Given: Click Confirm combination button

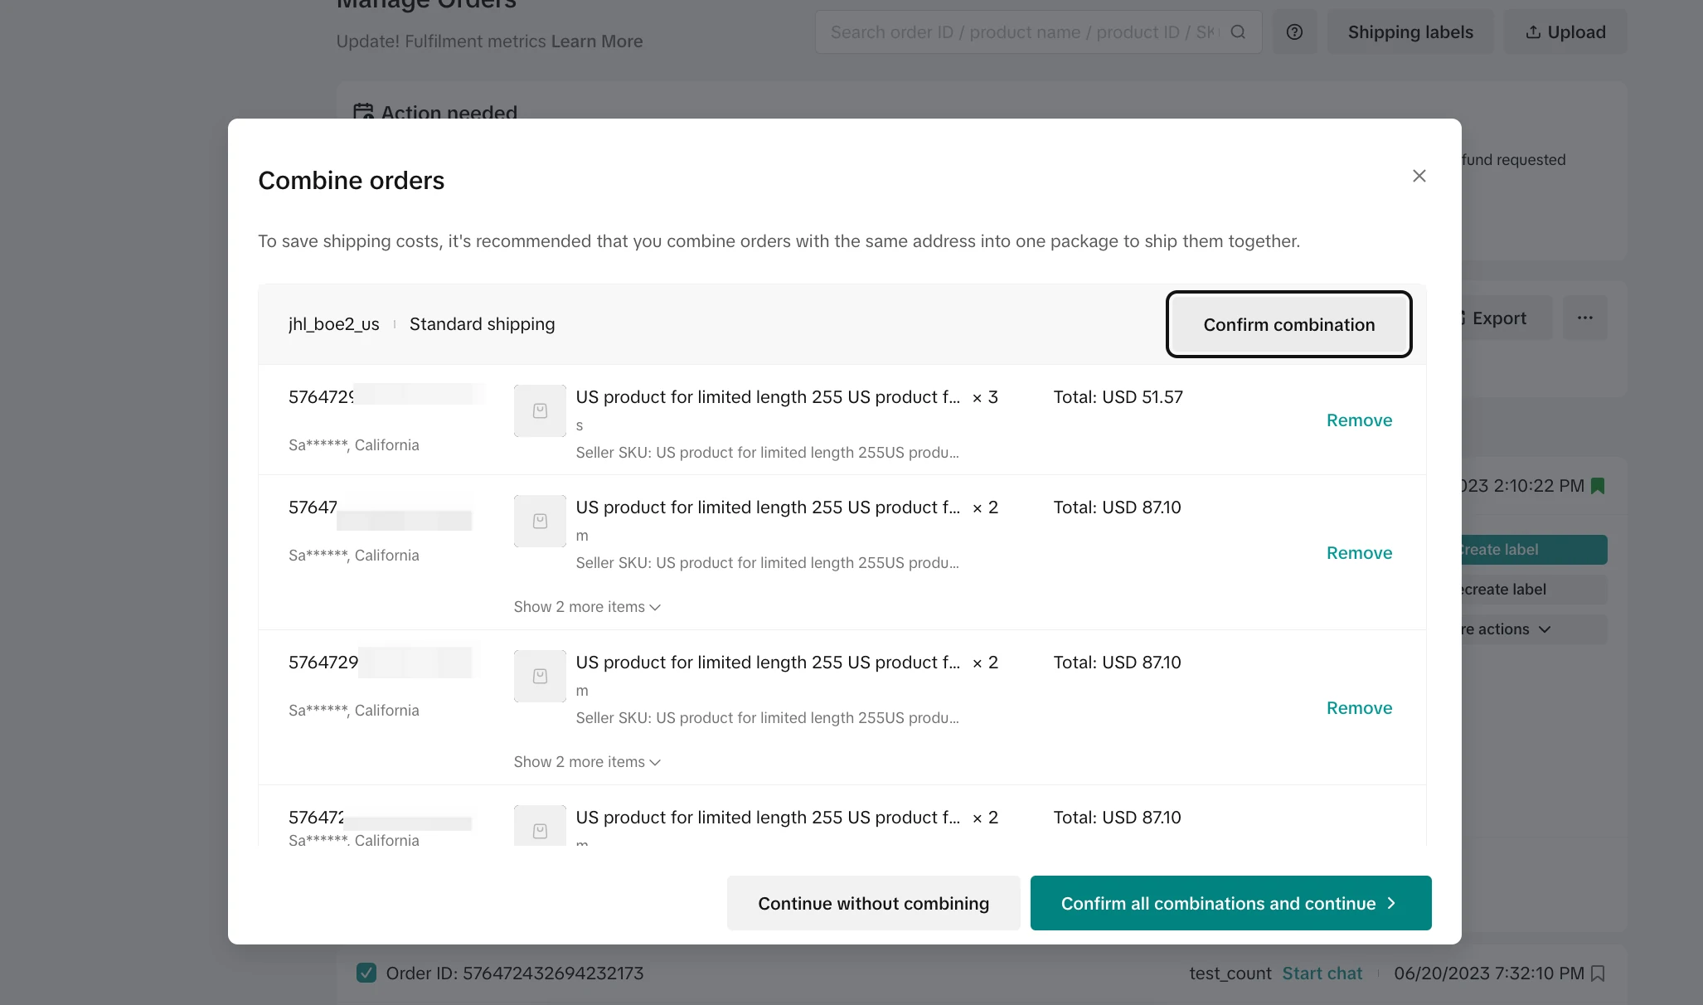Looking at the screenshot, I should pos(1288,324).
